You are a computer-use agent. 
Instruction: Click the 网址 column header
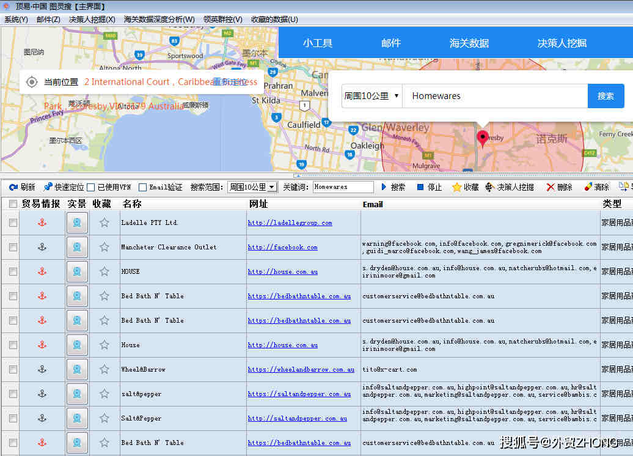coord(258,204)
